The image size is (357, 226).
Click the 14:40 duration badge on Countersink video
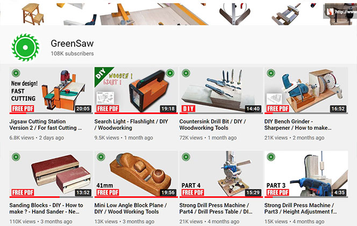click(253, 109)
